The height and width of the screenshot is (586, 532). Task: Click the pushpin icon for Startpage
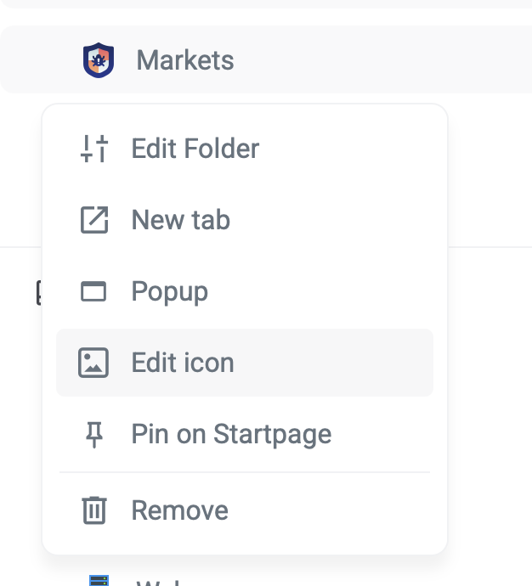93,435
